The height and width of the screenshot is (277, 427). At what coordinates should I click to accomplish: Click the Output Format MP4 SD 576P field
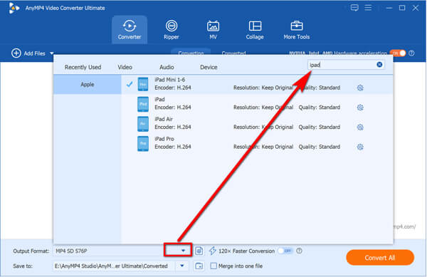[109, 251]
